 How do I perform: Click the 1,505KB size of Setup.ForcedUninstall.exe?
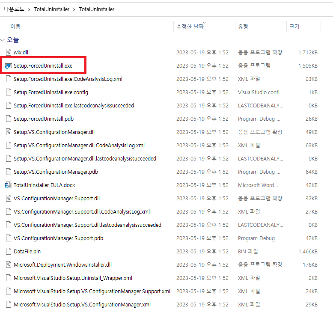coord(308,65)
